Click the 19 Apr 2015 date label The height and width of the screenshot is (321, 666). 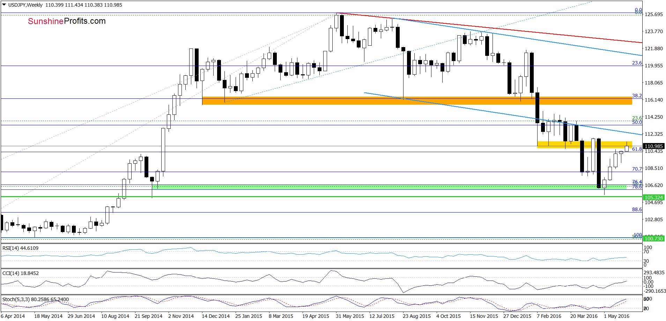click(x=316, y=316)
